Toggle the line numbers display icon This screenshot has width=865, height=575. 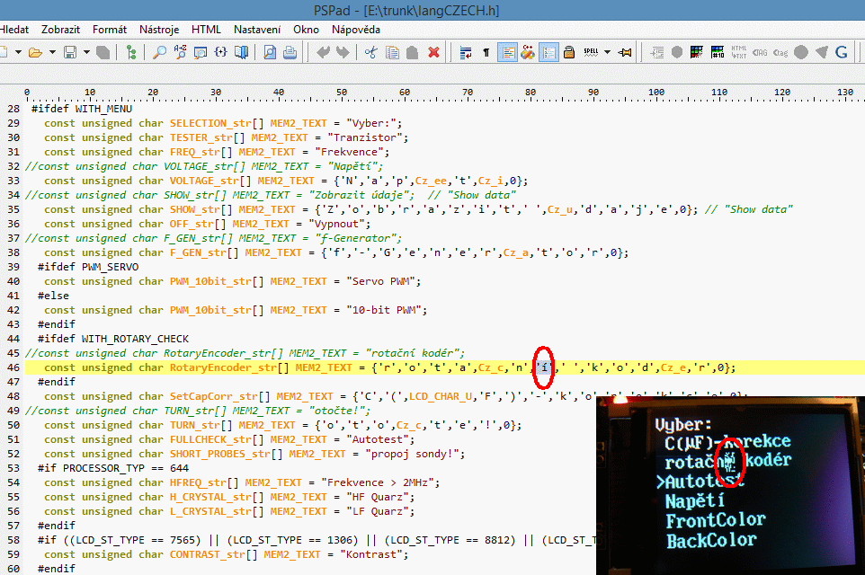click(548, 52)
